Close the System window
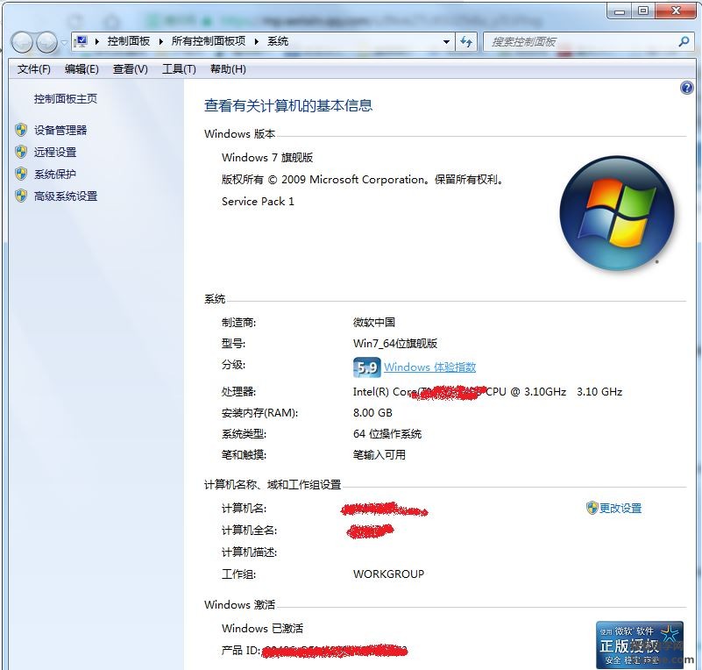Image resolution: width=702 pixels, height=670 pixels. [x=676, y=11]
